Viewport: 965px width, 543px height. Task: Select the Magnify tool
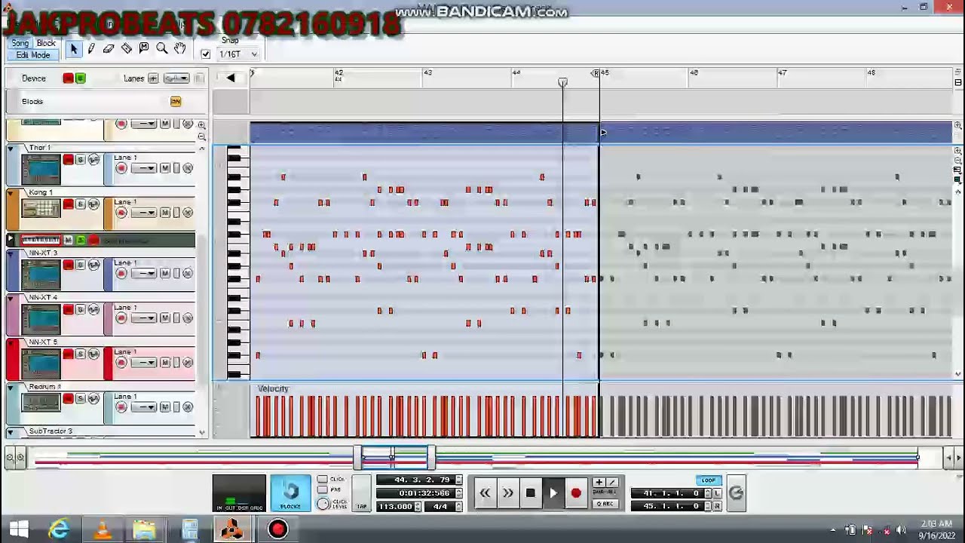pyautogui.click(x=161, y=49)
